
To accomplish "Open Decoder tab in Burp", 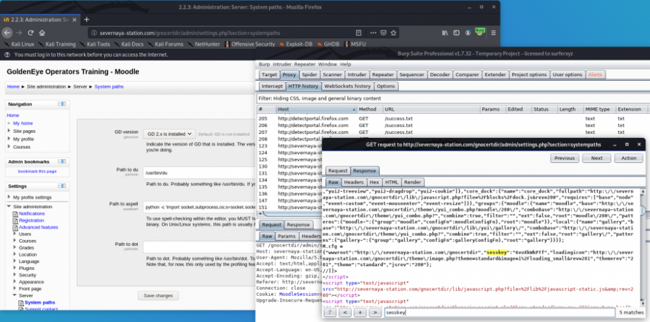I will coord(440,75).
